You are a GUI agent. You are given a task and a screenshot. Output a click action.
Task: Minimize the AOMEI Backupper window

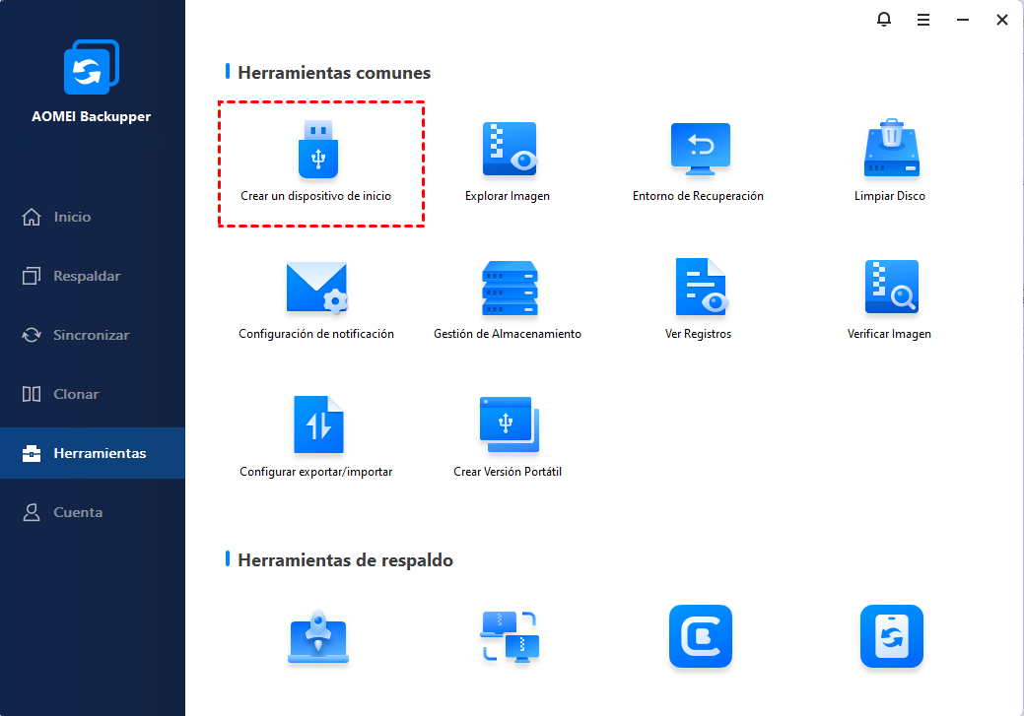click(963, 21)
